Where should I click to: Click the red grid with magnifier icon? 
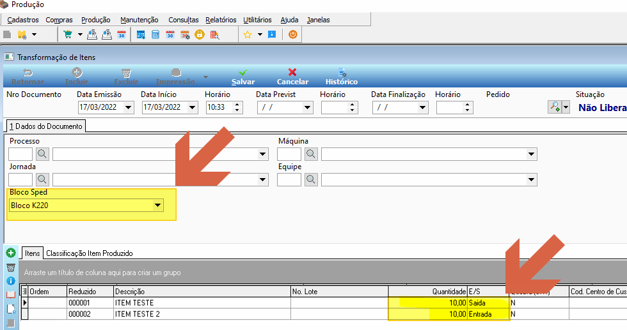click(215, 34)
